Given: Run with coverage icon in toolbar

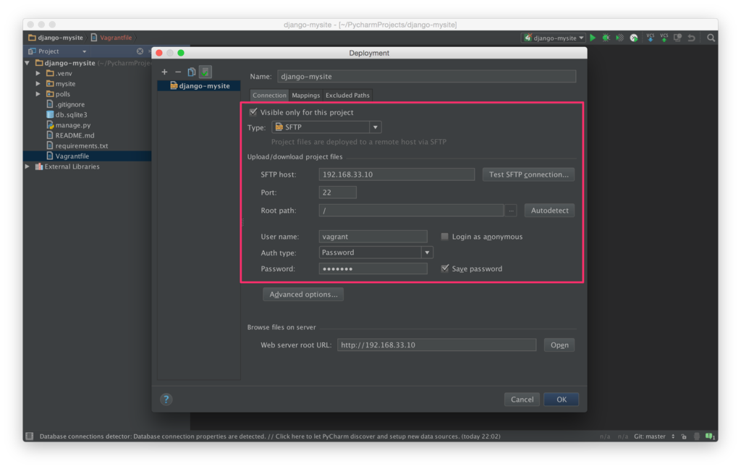Looking at the screenshot, I should (620, 38).
